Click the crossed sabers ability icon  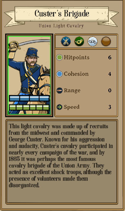[x=66, y=41]
